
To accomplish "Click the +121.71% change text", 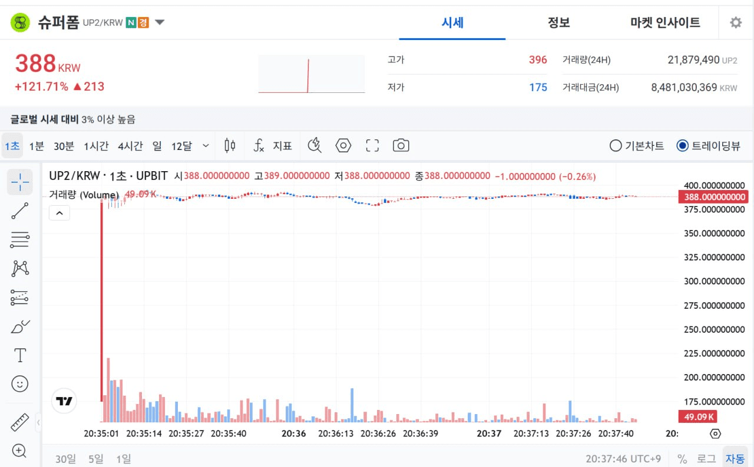I will pyautogui.click(x=41, y=86).
